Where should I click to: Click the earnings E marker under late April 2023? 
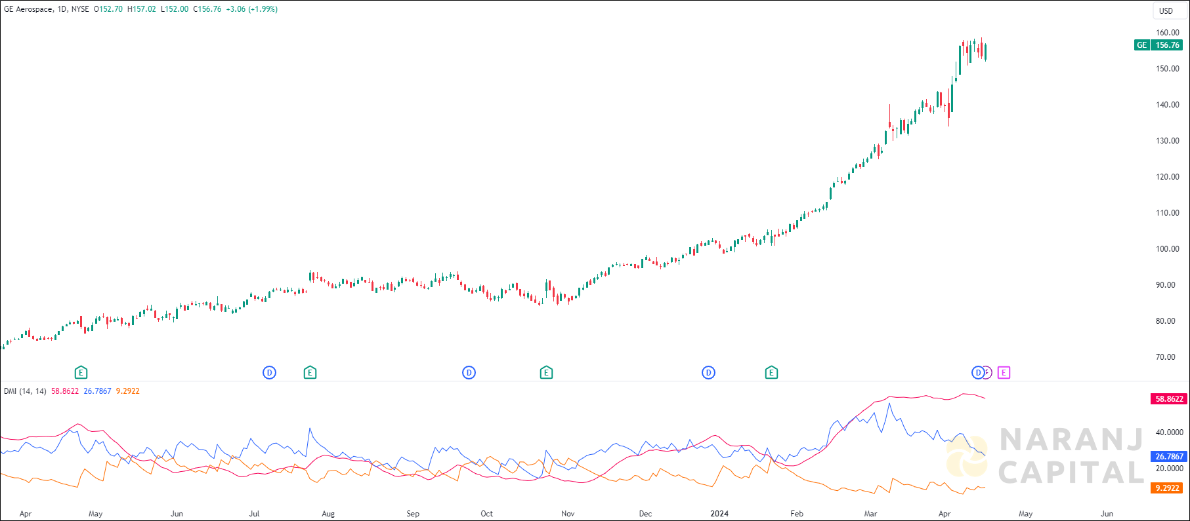(81, 372)
